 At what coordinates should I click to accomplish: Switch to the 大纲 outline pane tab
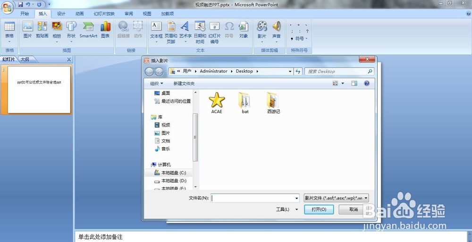25,59
